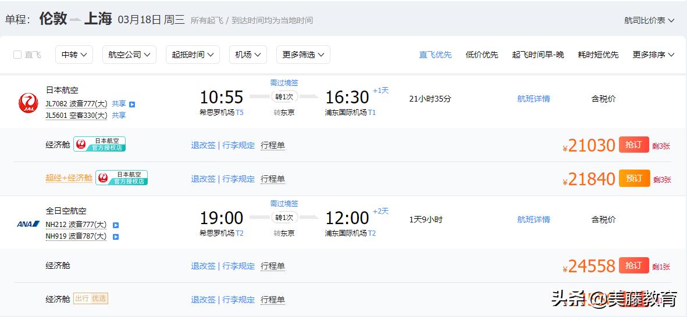Image resolution: width=687 pixels, height=317 pixels.
Task: Open the 航空公司 filter dropdown
Action: click(x=129, y=55)
